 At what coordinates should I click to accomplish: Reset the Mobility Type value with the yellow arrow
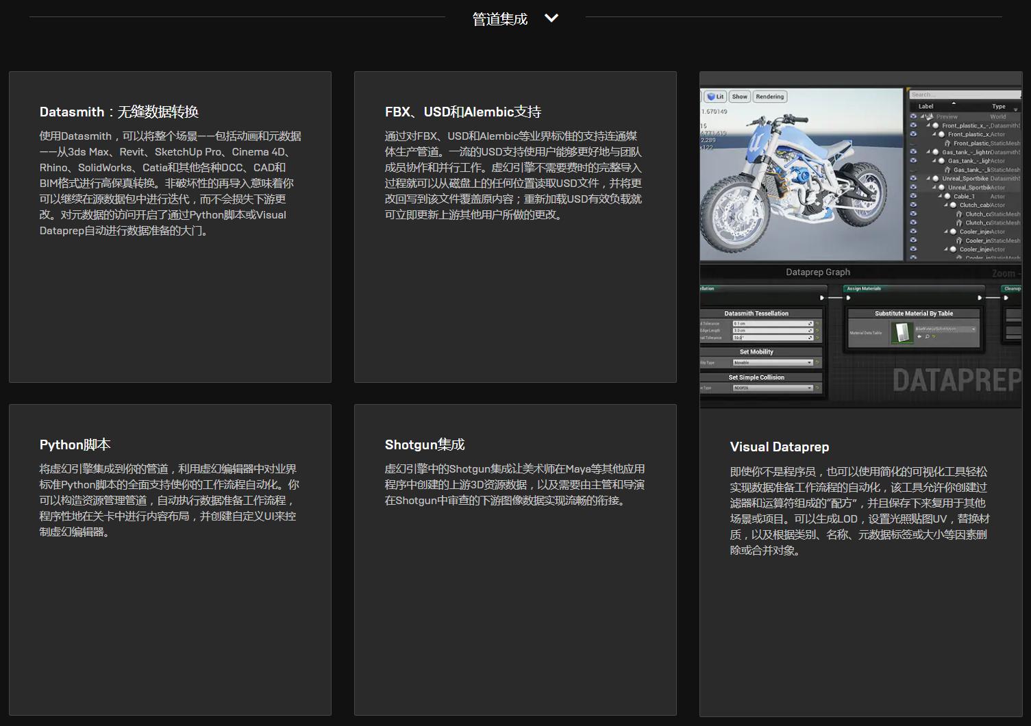pyautogui.click(x=817, y=362)
